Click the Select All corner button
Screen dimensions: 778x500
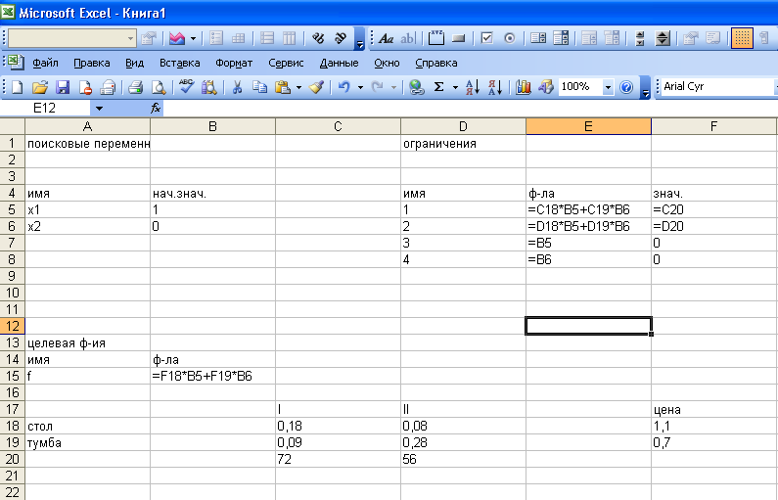point(12,126)
